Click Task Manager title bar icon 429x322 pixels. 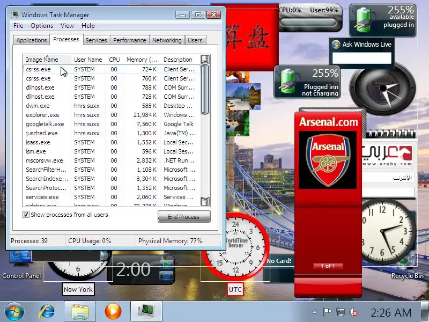pyautogui.click(x=15, y=14)
